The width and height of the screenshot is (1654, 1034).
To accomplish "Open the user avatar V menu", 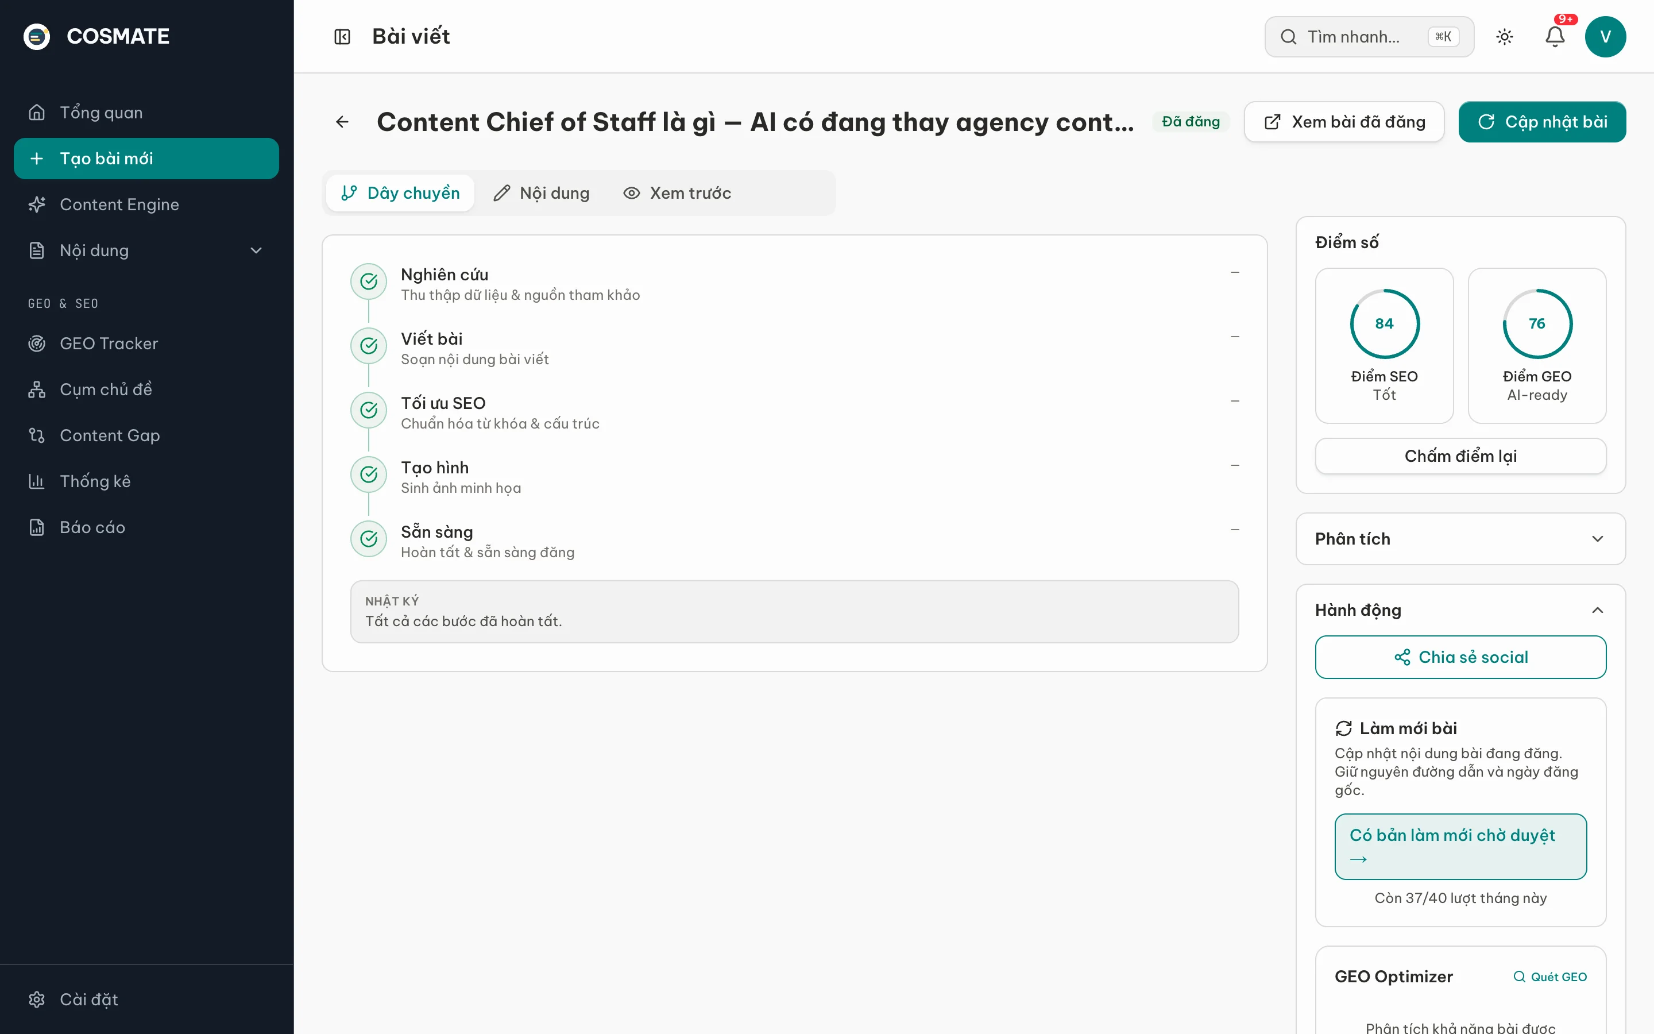I will point(1606,36).
